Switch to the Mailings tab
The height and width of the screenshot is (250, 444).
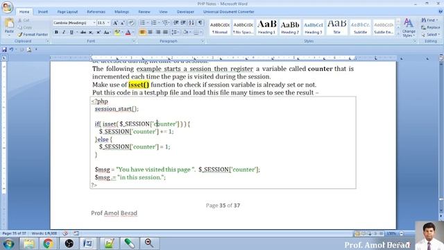122,12
